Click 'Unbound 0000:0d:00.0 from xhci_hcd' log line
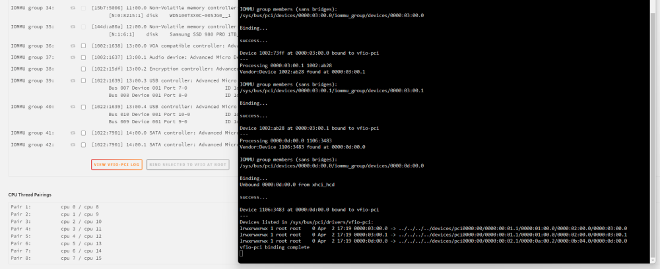The height and width of the screenshot is (269, 660). 287,185
